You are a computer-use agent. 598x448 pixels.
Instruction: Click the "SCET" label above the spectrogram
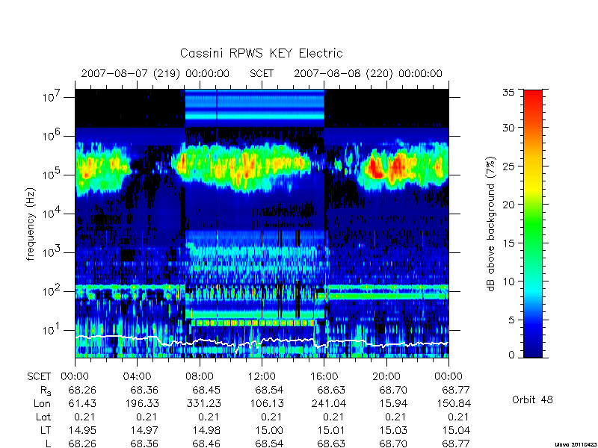[x=262, y=73]
